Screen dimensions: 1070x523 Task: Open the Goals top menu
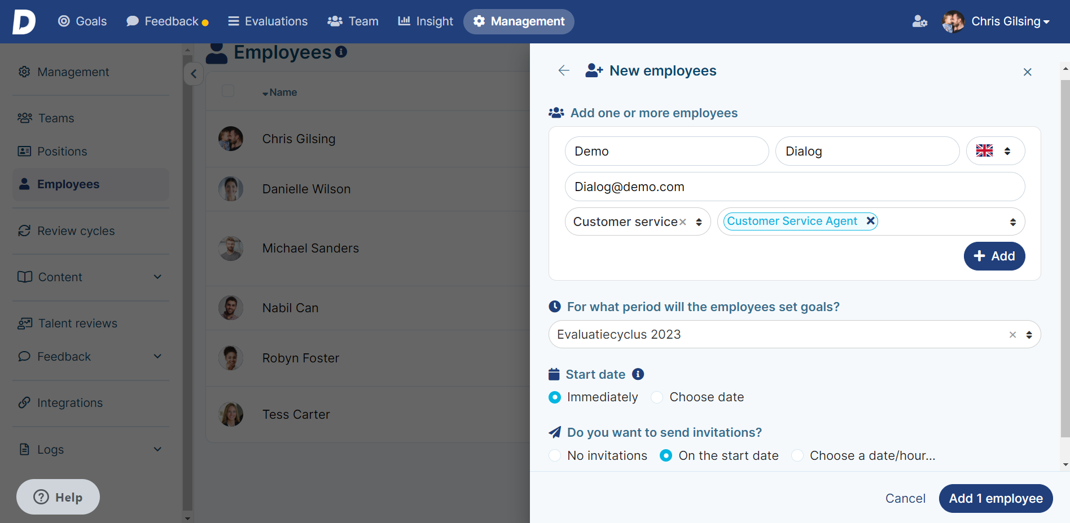82,21
